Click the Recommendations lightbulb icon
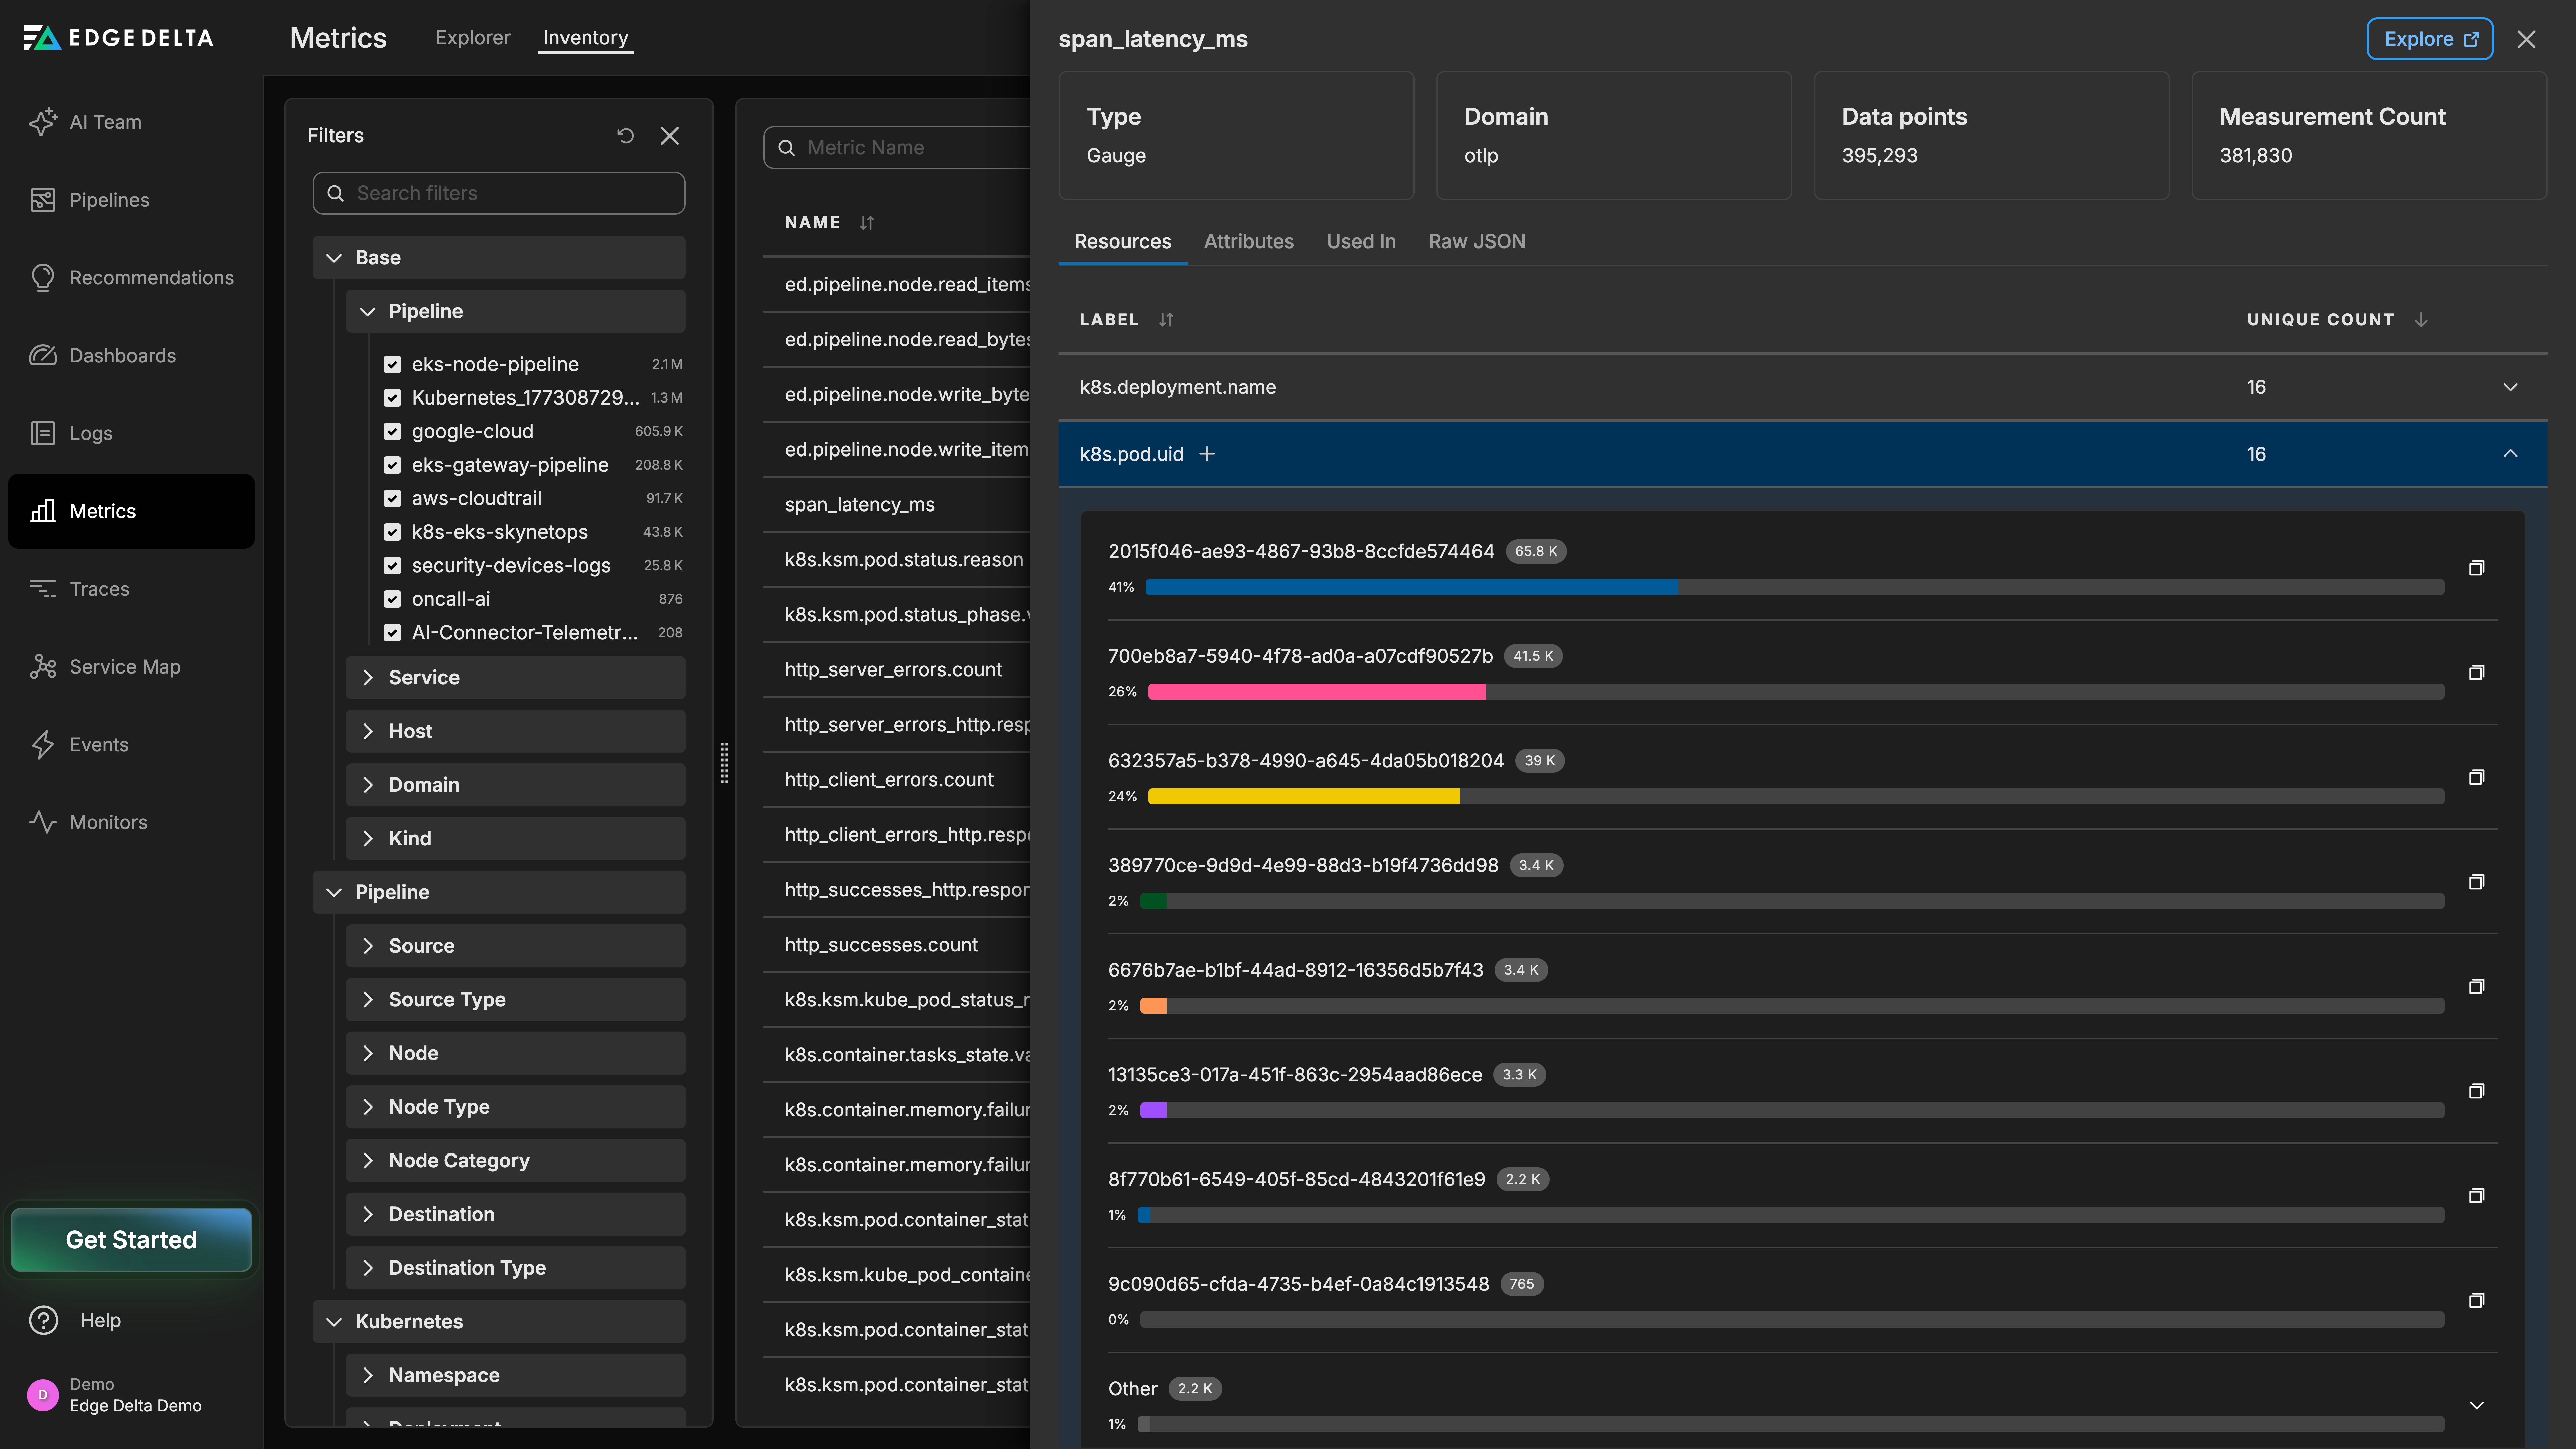 click(x=43, y=278)
